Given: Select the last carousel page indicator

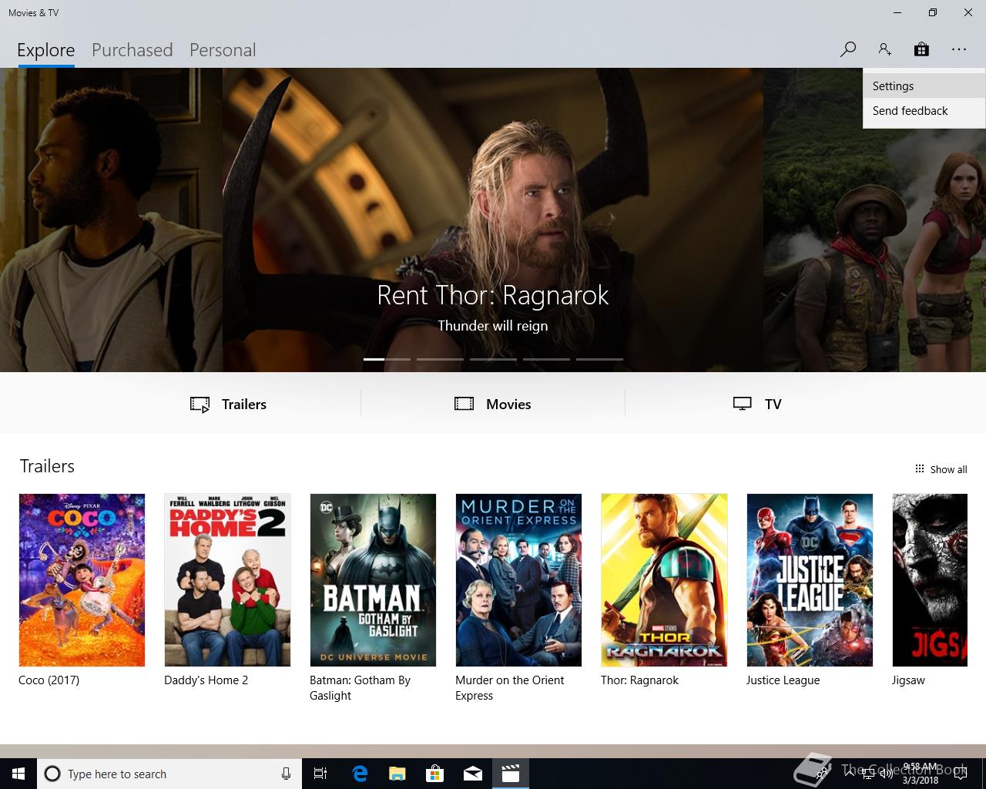Looking at the screenshot, I should 599,359.
